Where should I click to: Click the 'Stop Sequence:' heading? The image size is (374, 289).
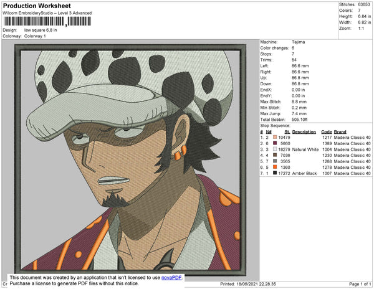(276, 126)
